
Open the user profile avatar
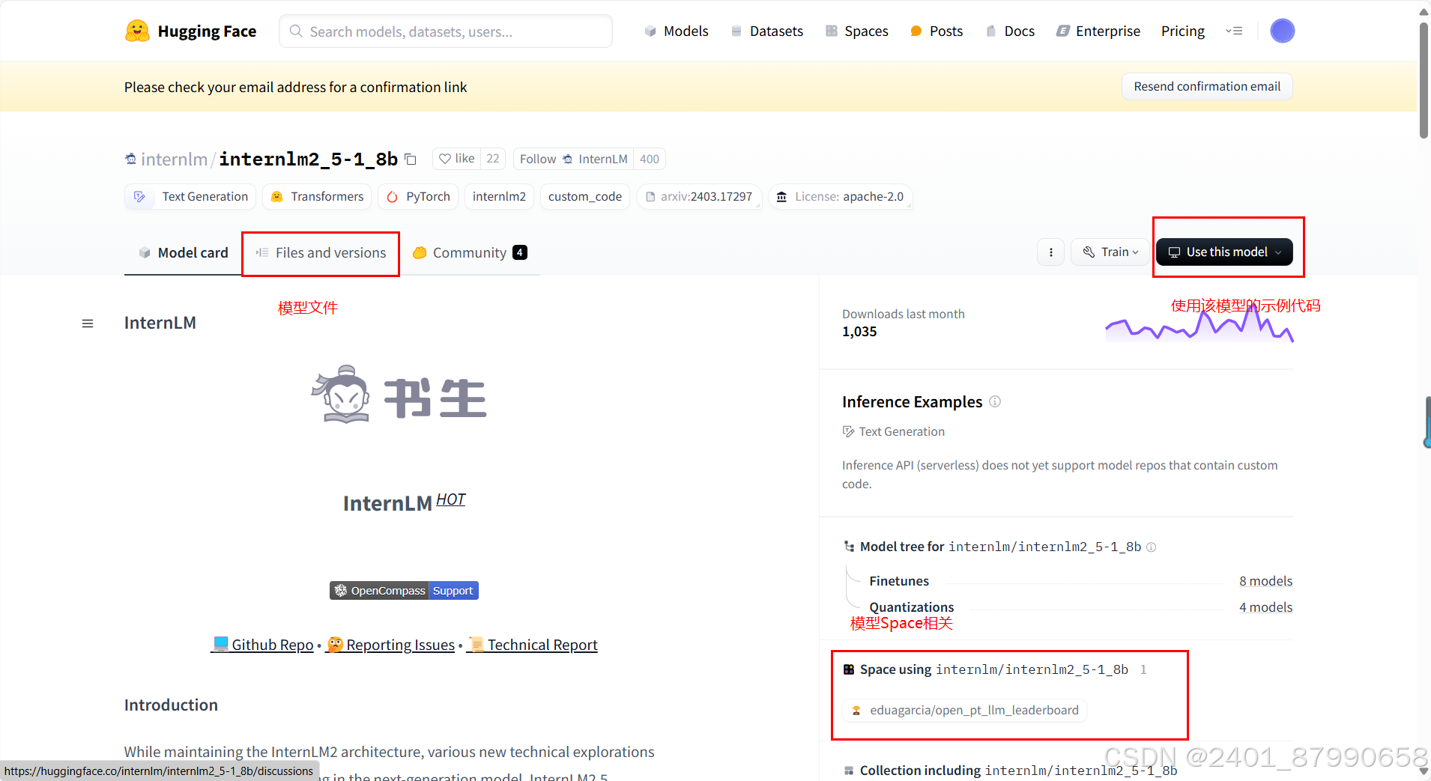click(x=1282, y=31)
